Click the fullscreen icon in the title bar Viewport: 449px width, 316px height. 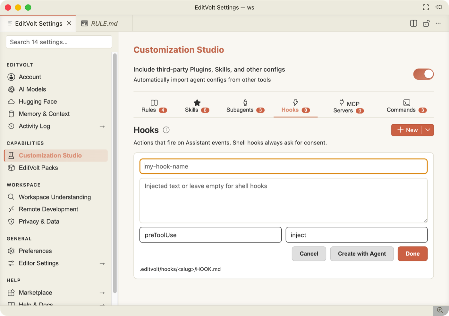[x=426, y=7]
